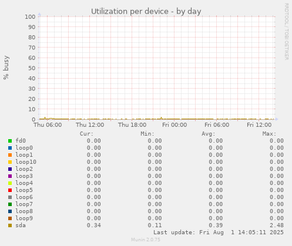Click the 'loop3' device label

pyautogui.click(x=24, y=176)
